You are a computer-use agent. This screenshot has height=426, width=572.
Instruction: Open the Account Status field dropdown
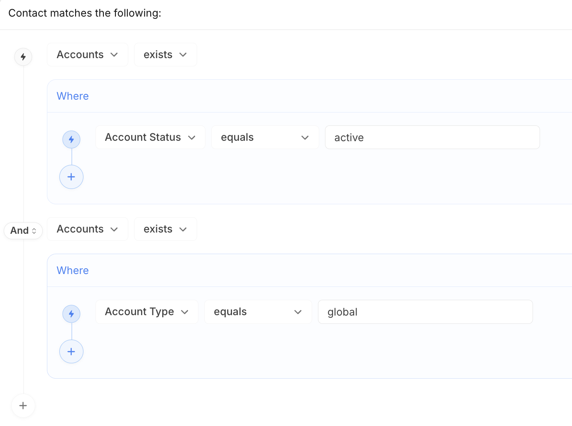coord(150,137)
